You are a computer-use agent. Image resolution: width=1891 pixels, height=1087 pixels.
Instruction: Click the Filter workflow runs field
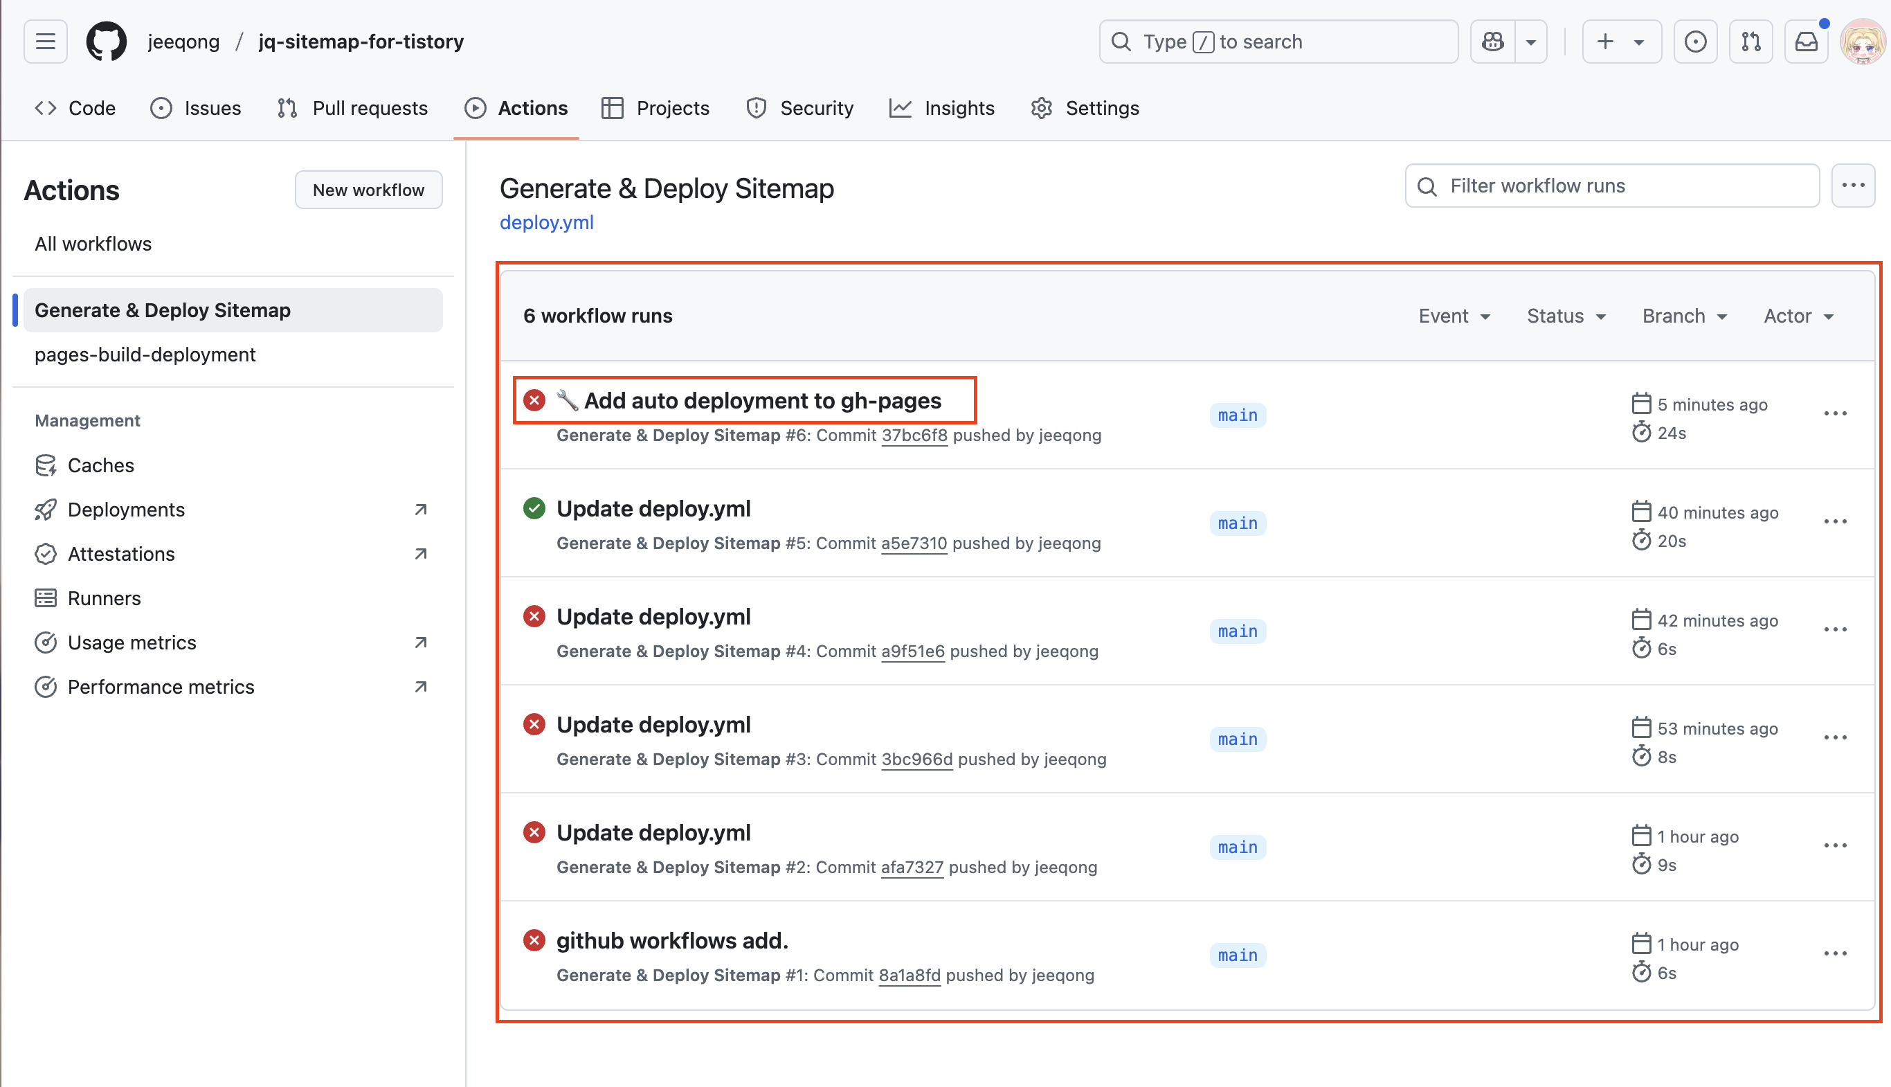pyautogui.click(x=1612, y=186)
